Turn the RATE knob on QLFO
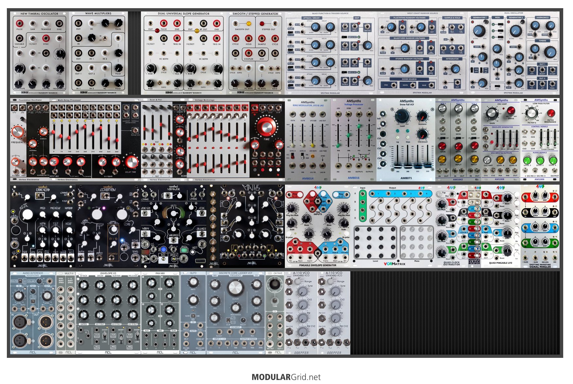 click(193, 281)
